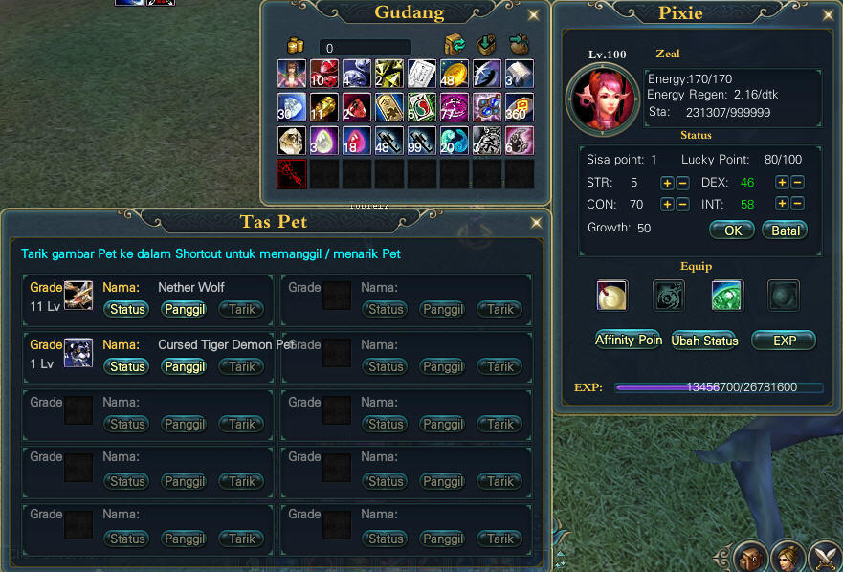Increase STR with the plus button
This screenshot has width=843, height=572.
(667, 183)
